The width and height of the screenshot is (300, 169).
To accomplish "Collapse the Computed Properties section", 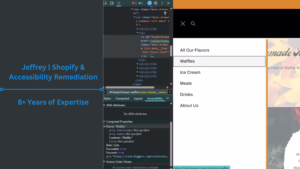I will point(104,121).
